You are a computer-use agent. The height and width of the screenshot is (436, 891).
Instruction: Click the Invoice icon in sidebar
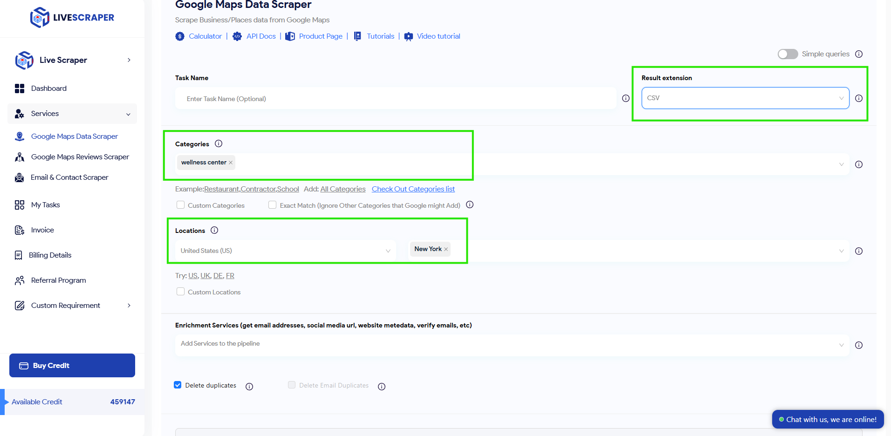20,230
